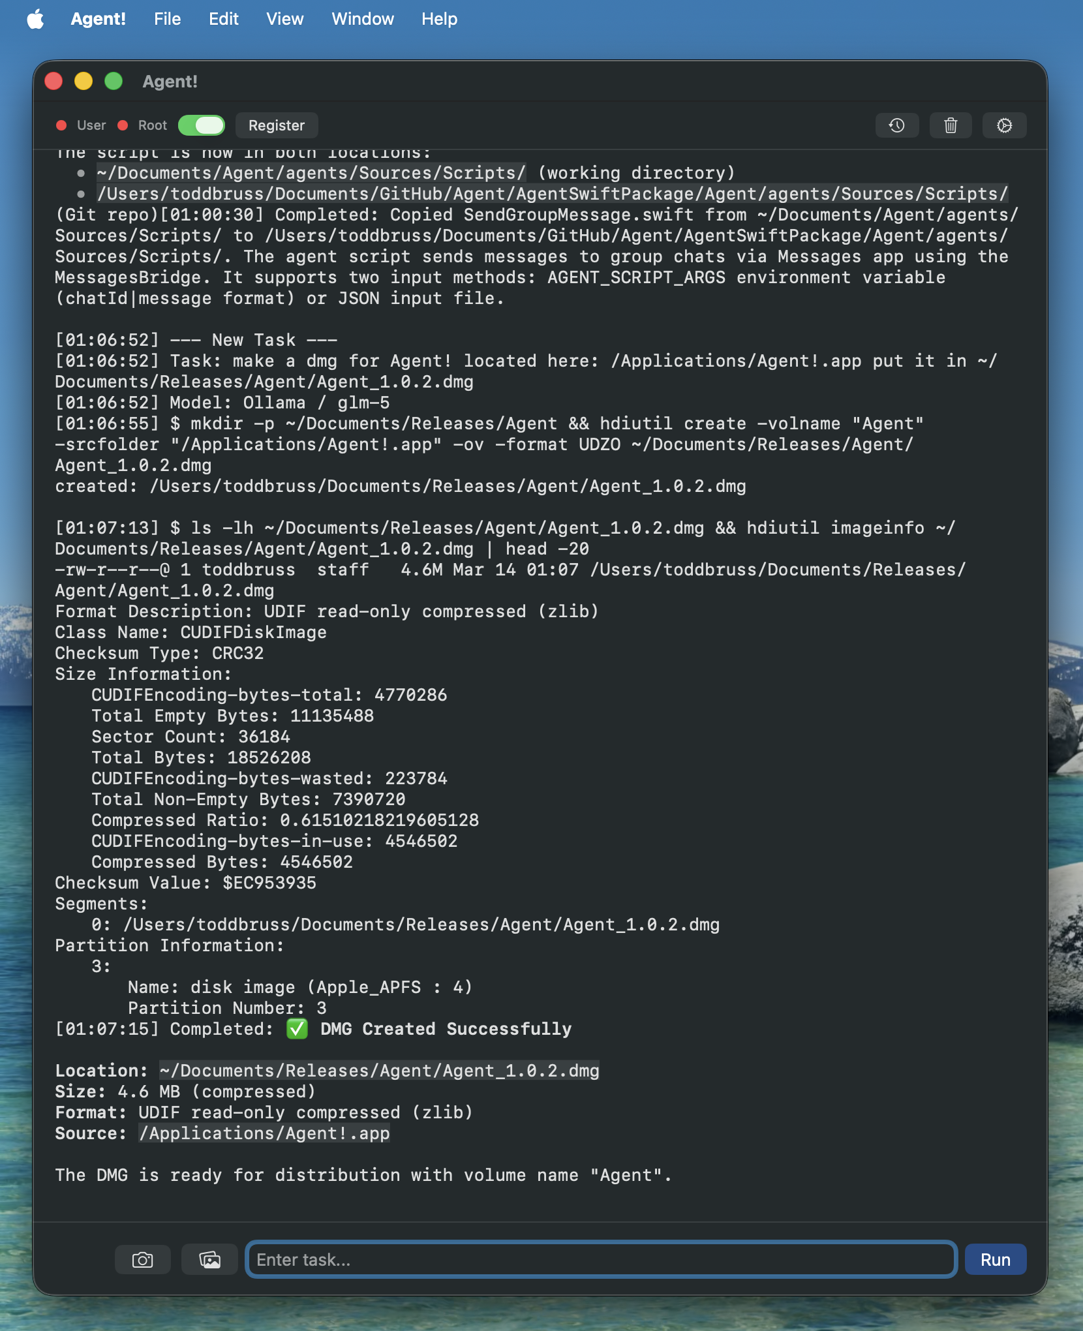Open the task history icon
Screen dimensions: 1083x1331
896,125
